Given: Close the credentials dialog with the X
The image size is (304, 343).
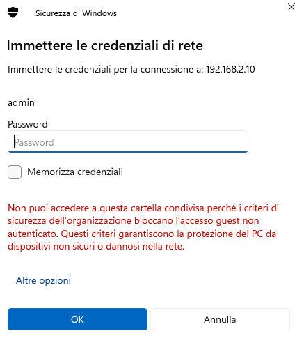Looking at the screenshot, I should 291,7.
